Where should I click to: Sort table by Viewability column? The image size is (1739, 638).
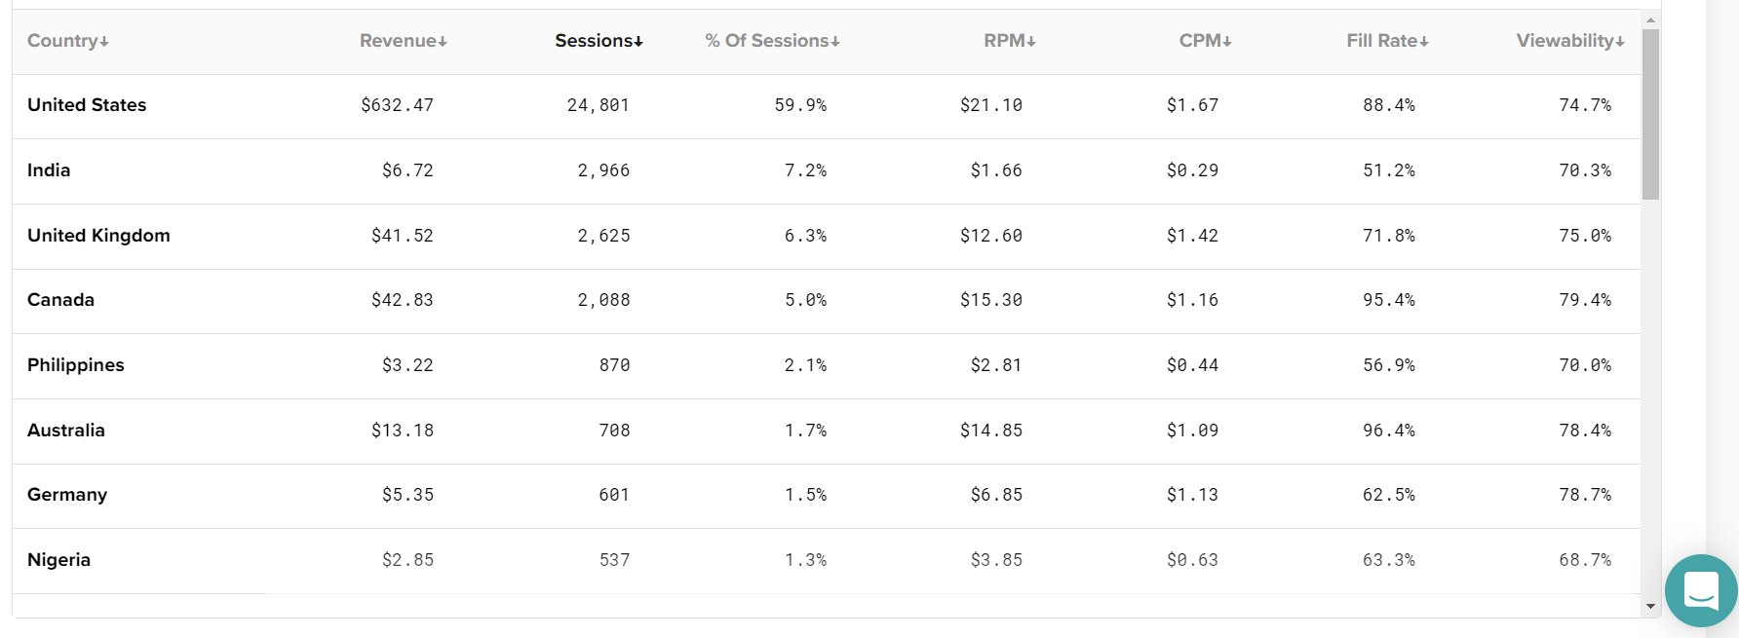click(1570, 41)
